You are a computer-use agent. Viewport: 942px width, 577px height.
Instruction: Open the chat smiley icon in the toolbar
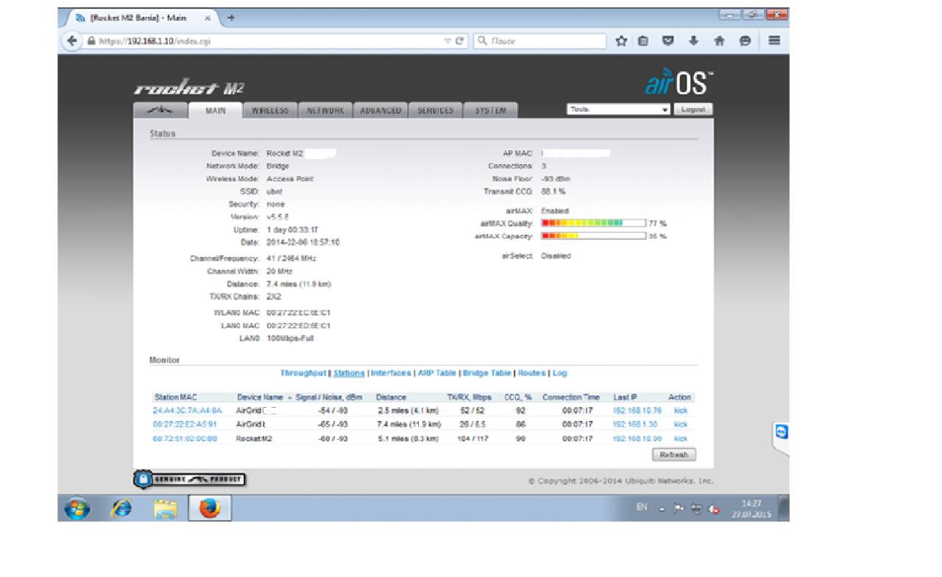coord(745,41)
